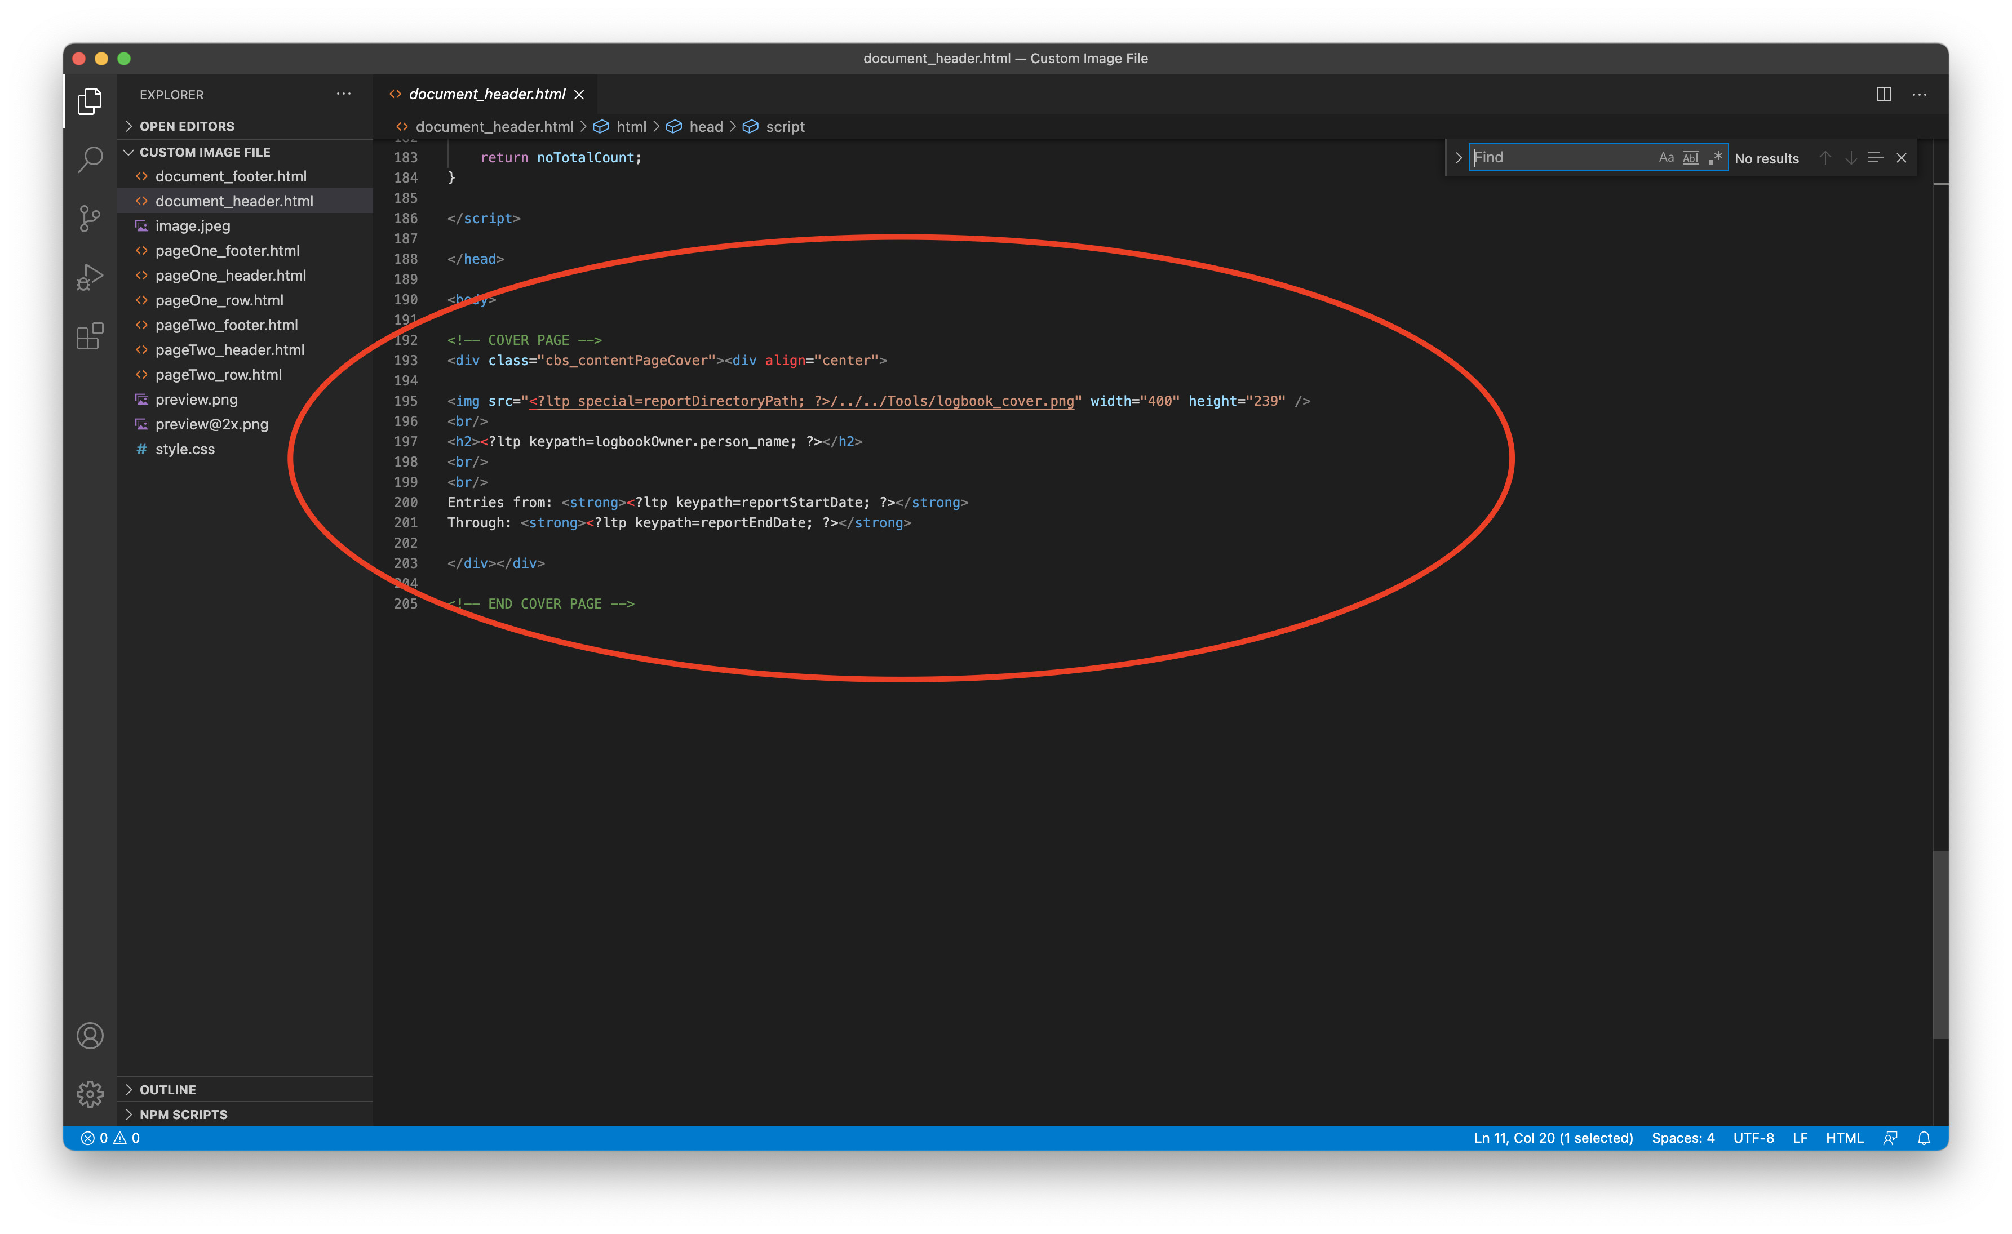Click the COVER PAGE comment line

pyautogui.click(x=524, y=340)
